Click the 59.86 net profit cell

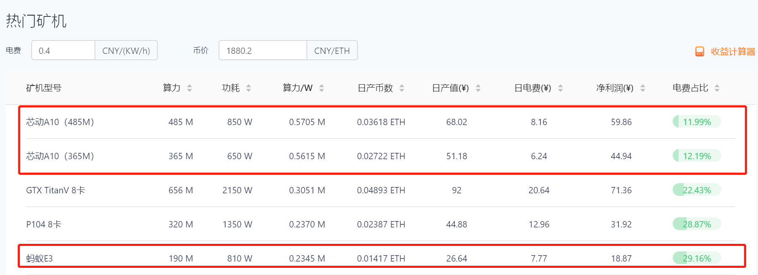point(621,122)
